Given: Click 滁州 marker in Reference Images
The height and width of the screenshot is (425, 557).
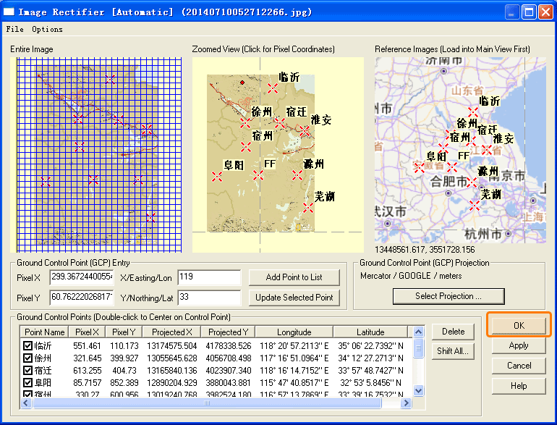Looking at the screenshot, I should tap(472, 182).
